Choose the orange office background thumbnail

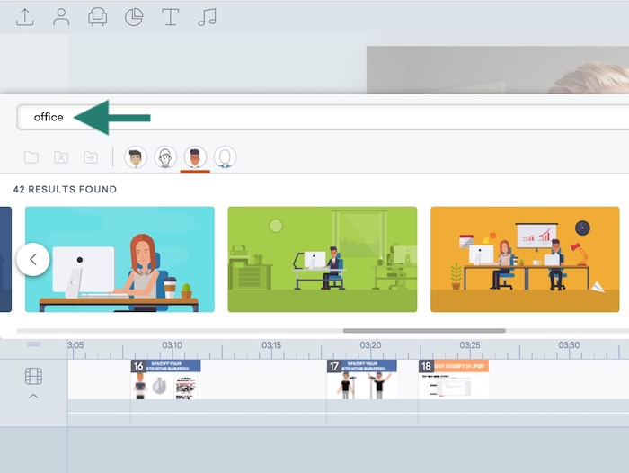coord(525,259)
